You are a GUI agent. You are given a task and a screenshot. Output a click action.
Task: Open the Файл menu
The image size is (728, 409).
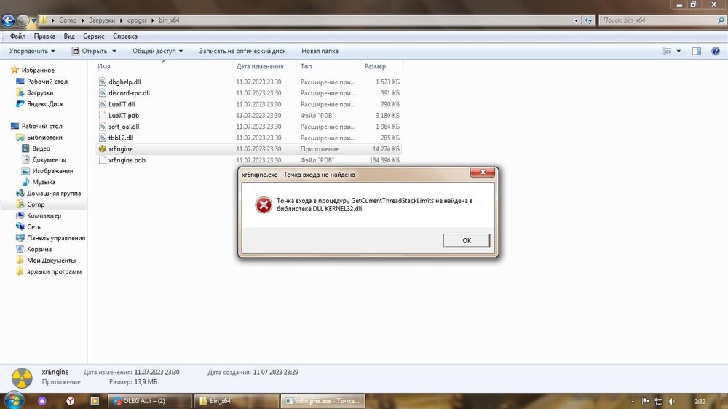click(x=17, y=36)
